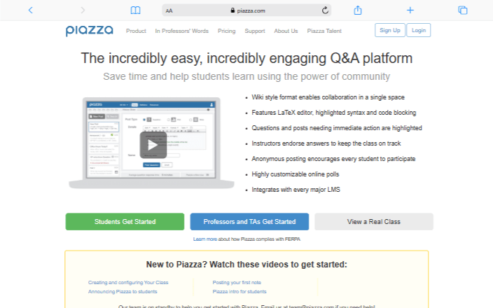Open Announcing Piazza to students video
Viewport: 493px width, 308px height.
[123, 292]
